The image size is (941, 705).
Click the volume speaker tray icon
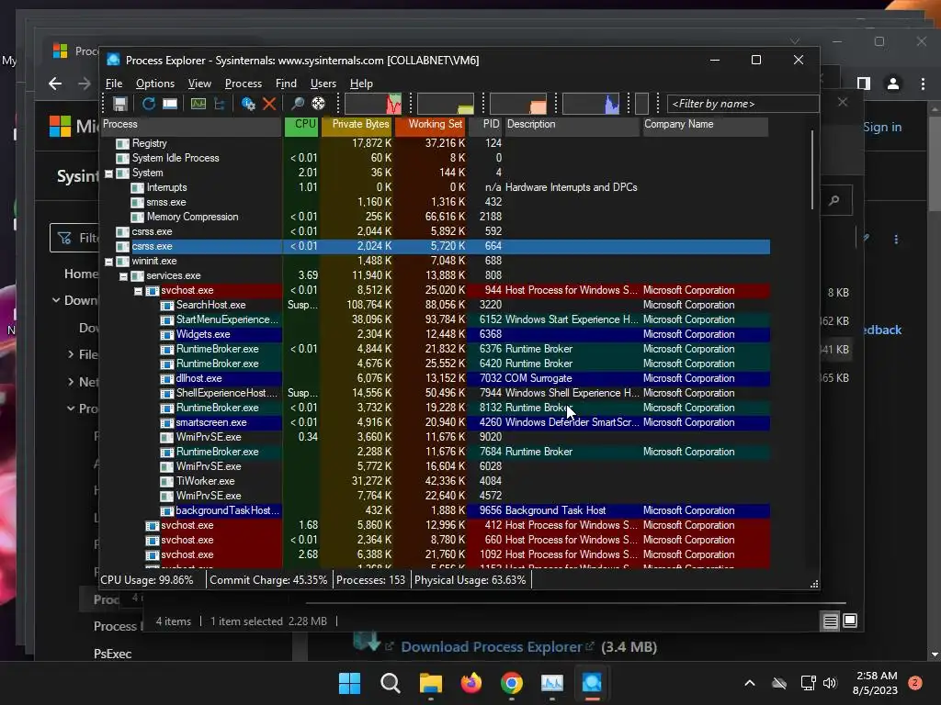[x=830, y=683]
